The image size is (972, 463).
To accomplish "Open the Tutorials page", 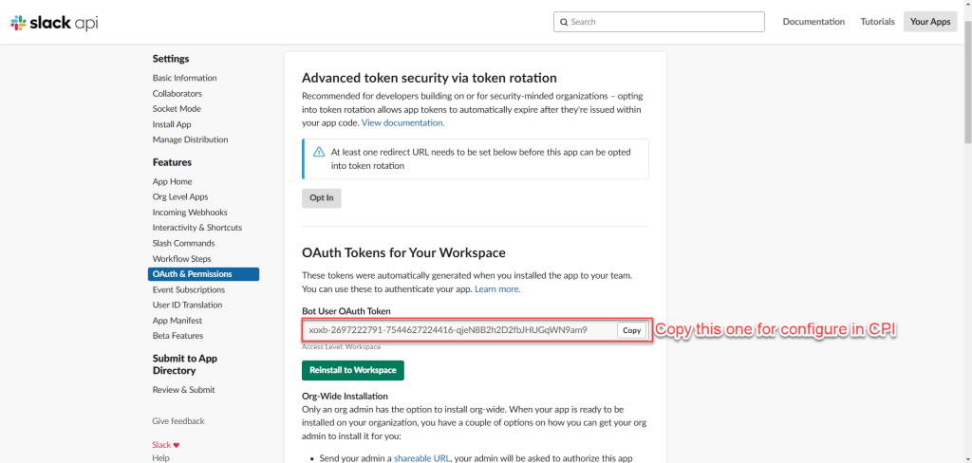I will coord(877,22).
